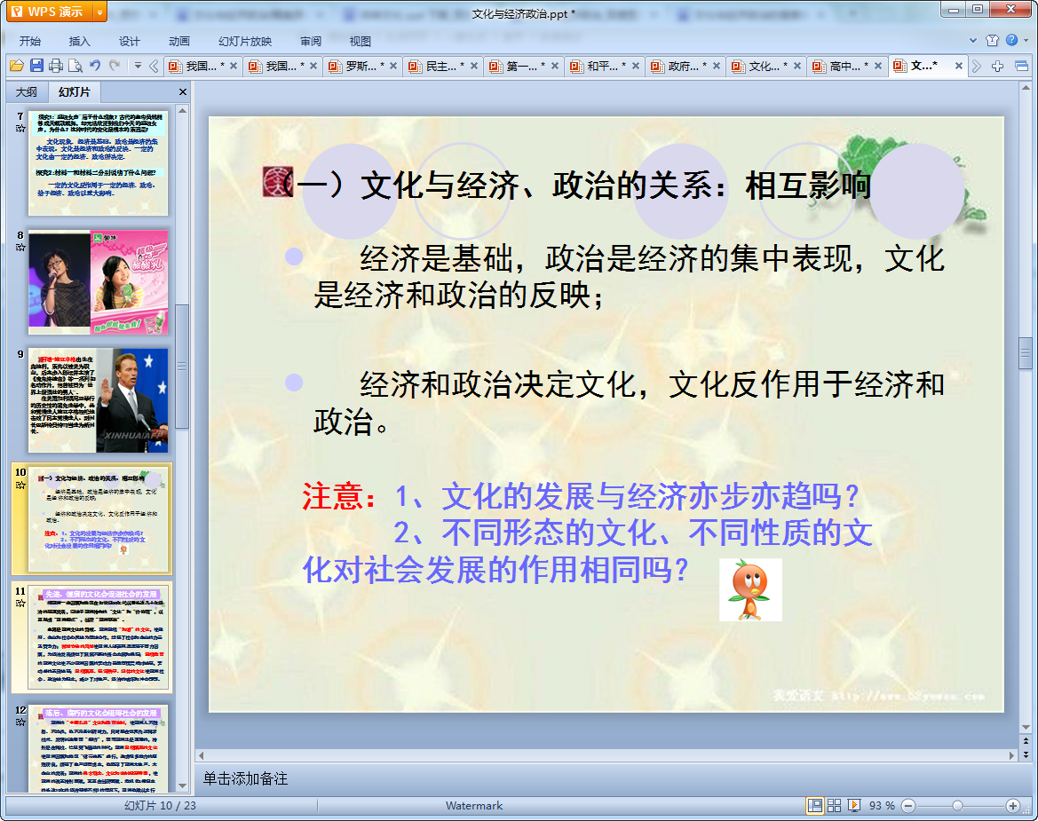Zoom in with the plus button
Image resolution: width=1038 pixels, height=821 pixels.
pos(1013,806)
